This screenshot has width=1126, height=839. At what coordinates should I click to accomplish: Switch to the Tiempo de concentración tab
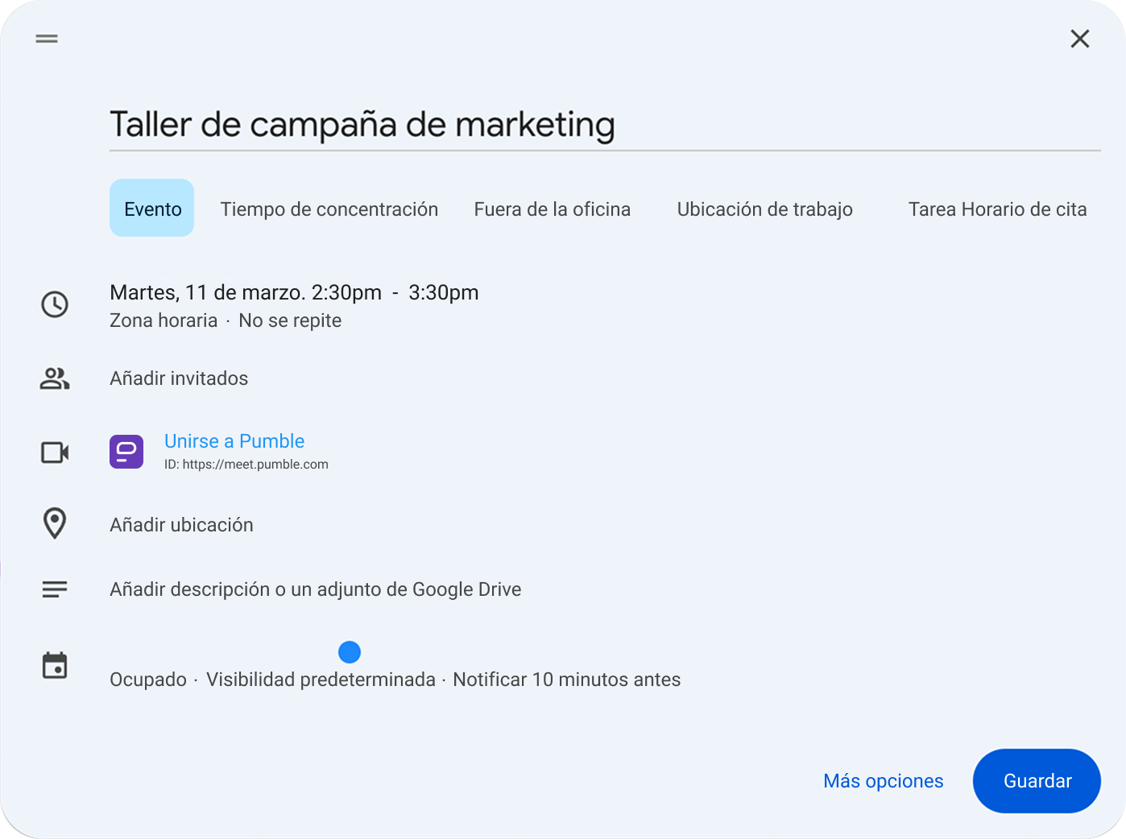[329, 209]
